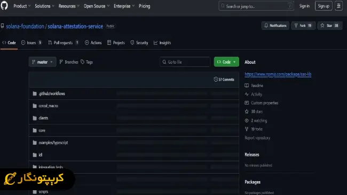Click Report repository link
347x195 pixels.
[x=257, y=138]
